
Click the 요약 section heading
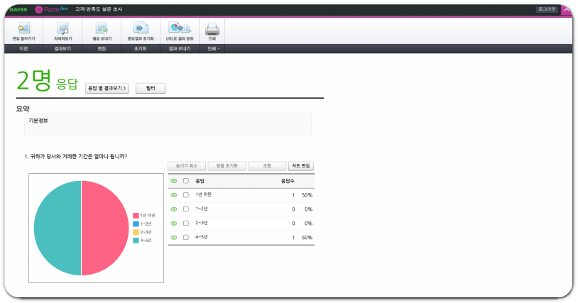point(23,109)
